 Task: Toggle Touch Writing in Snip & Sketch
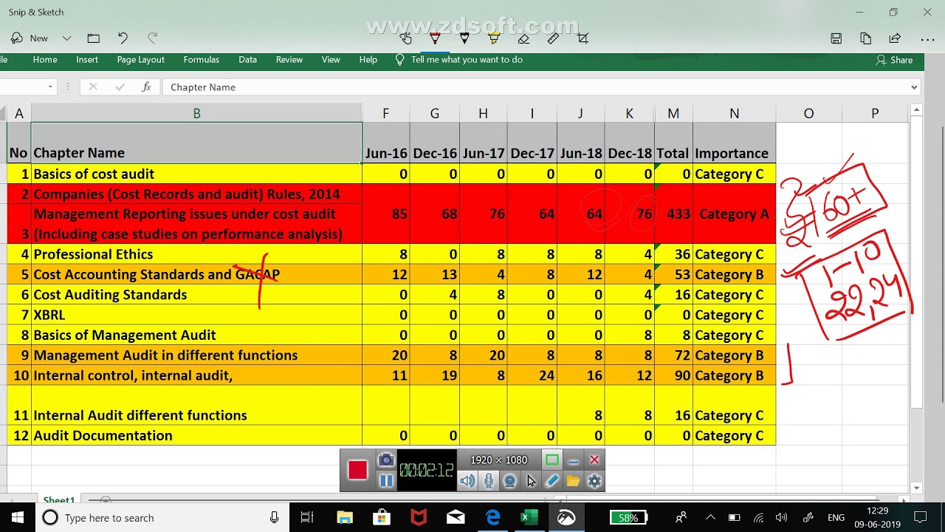[x=405, y=38]
